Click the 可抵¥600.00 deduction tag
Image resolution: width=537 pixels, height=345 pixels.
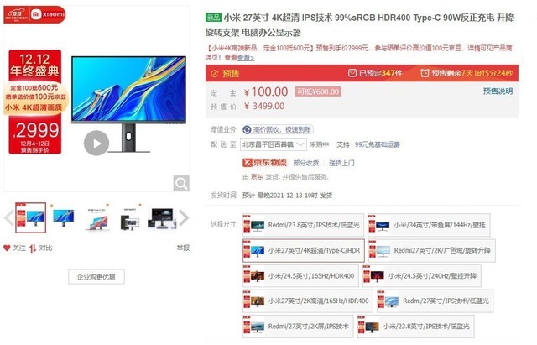[x=318, y=91]
